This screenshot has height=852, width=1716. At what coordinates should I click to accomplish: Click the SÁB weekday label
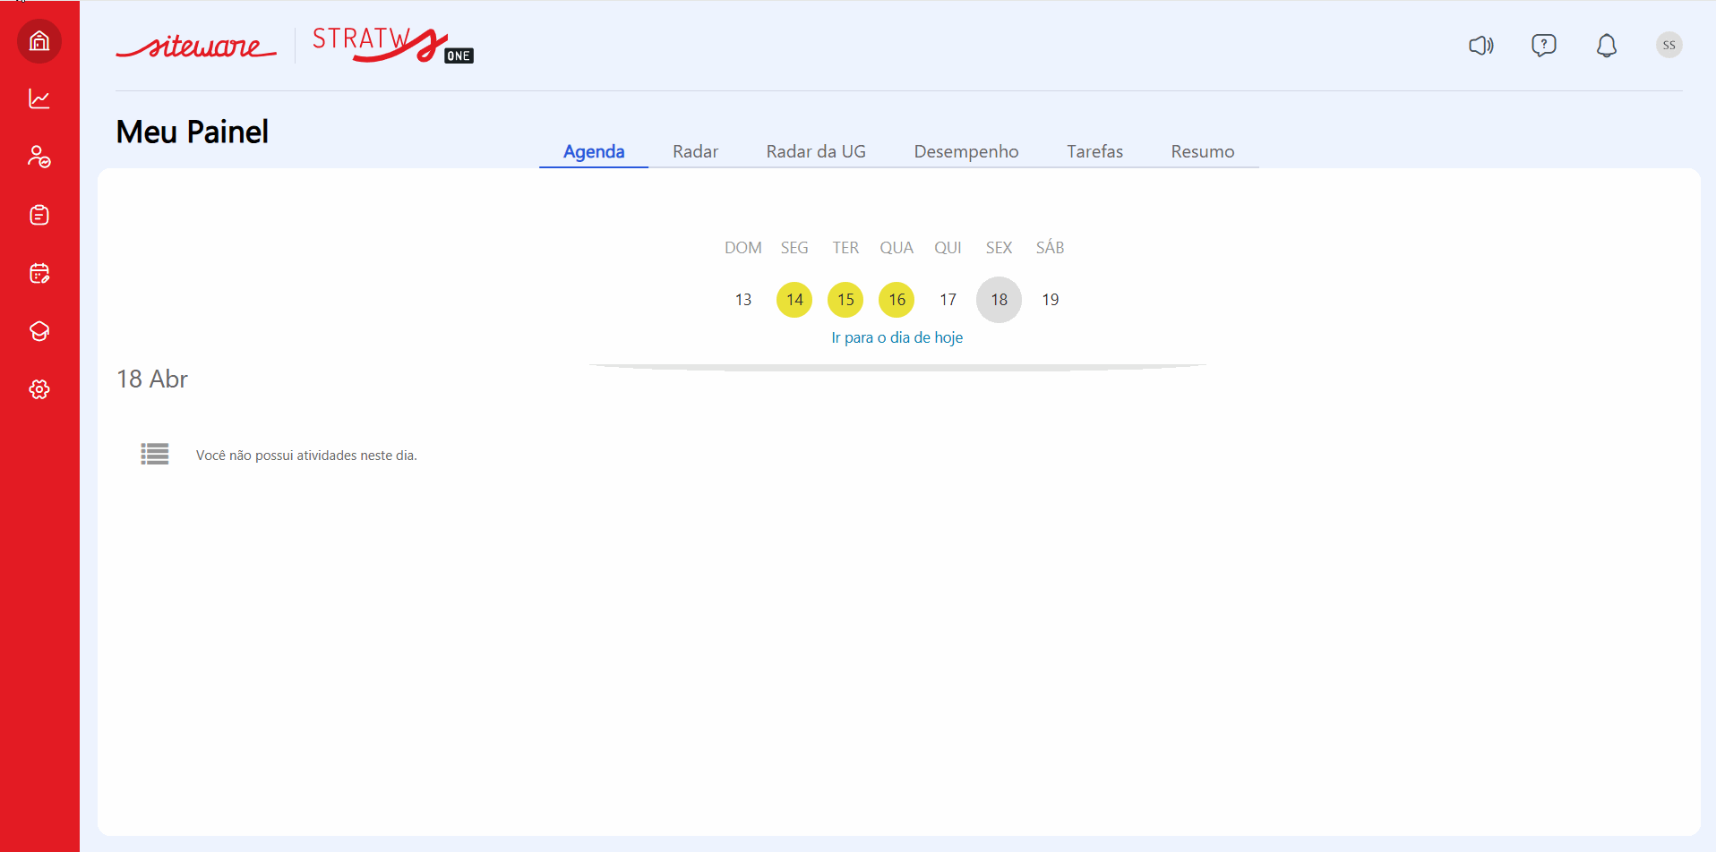coord(1051,248)
